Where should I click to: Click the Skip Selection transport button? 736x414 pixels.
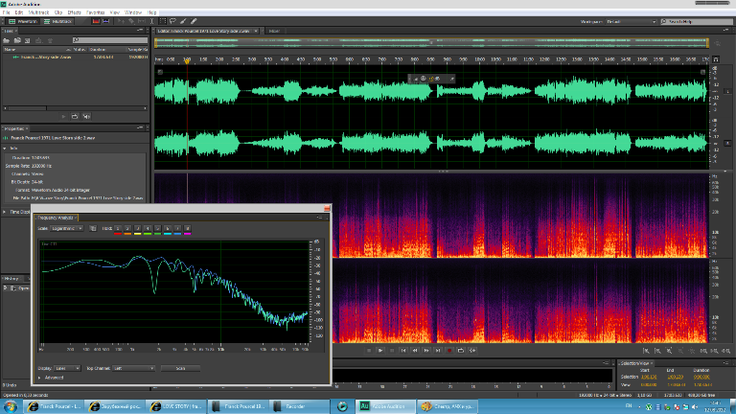(x=472, y=351)
